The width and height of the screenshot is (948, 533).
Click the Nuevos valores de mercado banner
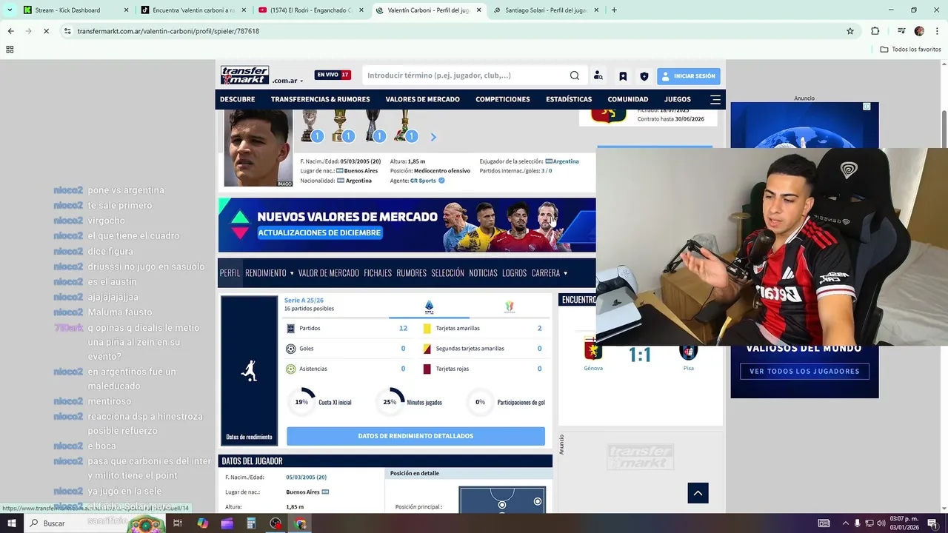pos(407,225)
